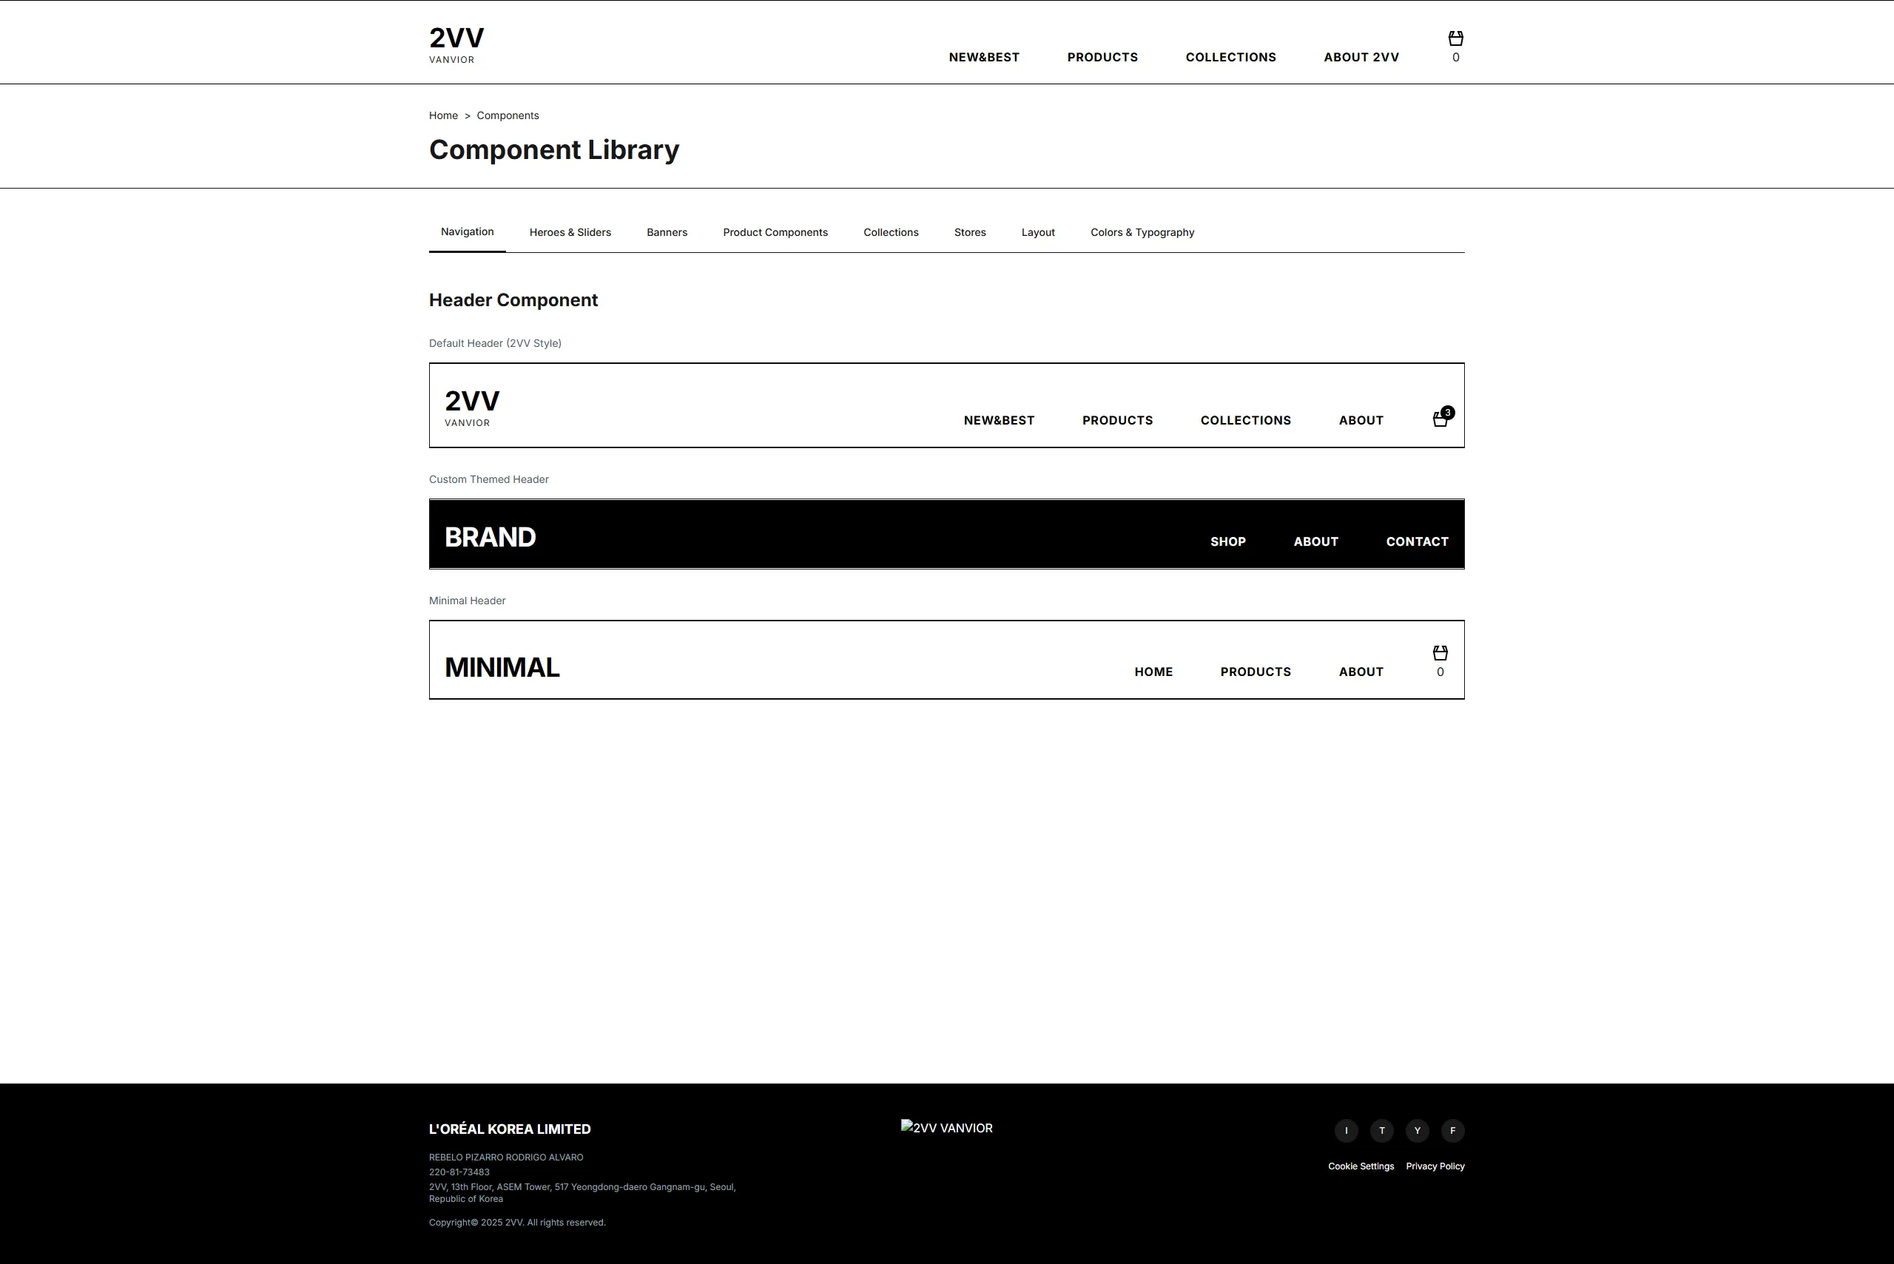Select the Product Components tab

pos(775,232)
